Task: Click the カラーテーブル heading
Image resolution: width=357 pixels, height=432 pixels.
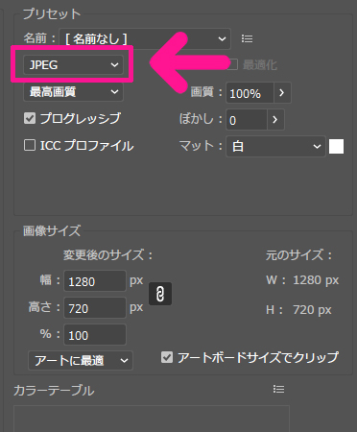Action: pyautogui.click(x=54, y=391)
